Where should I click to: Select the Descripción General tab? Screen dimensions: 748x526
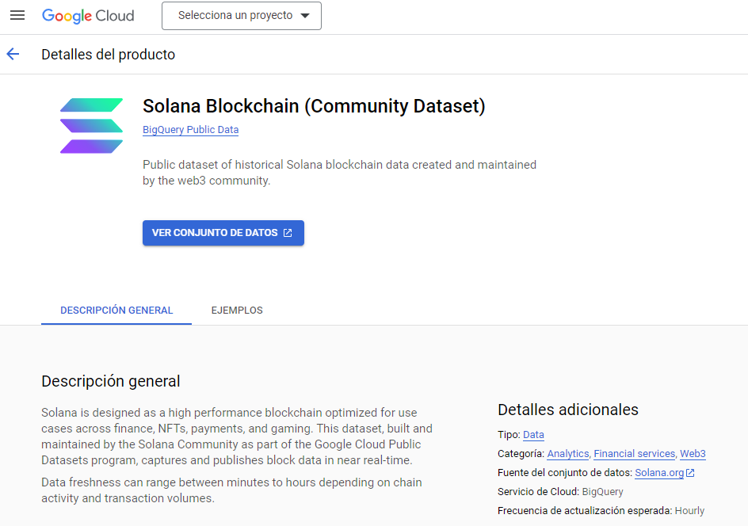(x=116, y=310)
